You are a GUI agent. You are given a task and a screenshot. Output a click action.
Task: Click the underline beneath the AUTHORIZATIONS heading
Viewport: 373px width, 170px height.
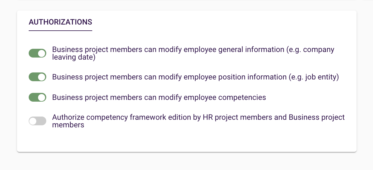click(60, 30)
